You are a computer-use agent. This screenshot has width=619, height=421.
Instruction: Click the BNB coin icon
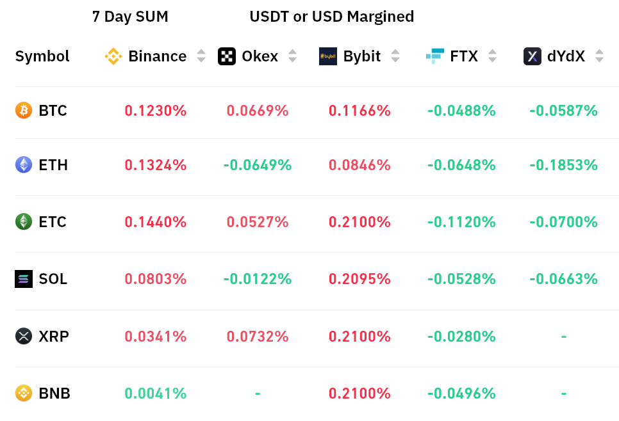[24, 393]
